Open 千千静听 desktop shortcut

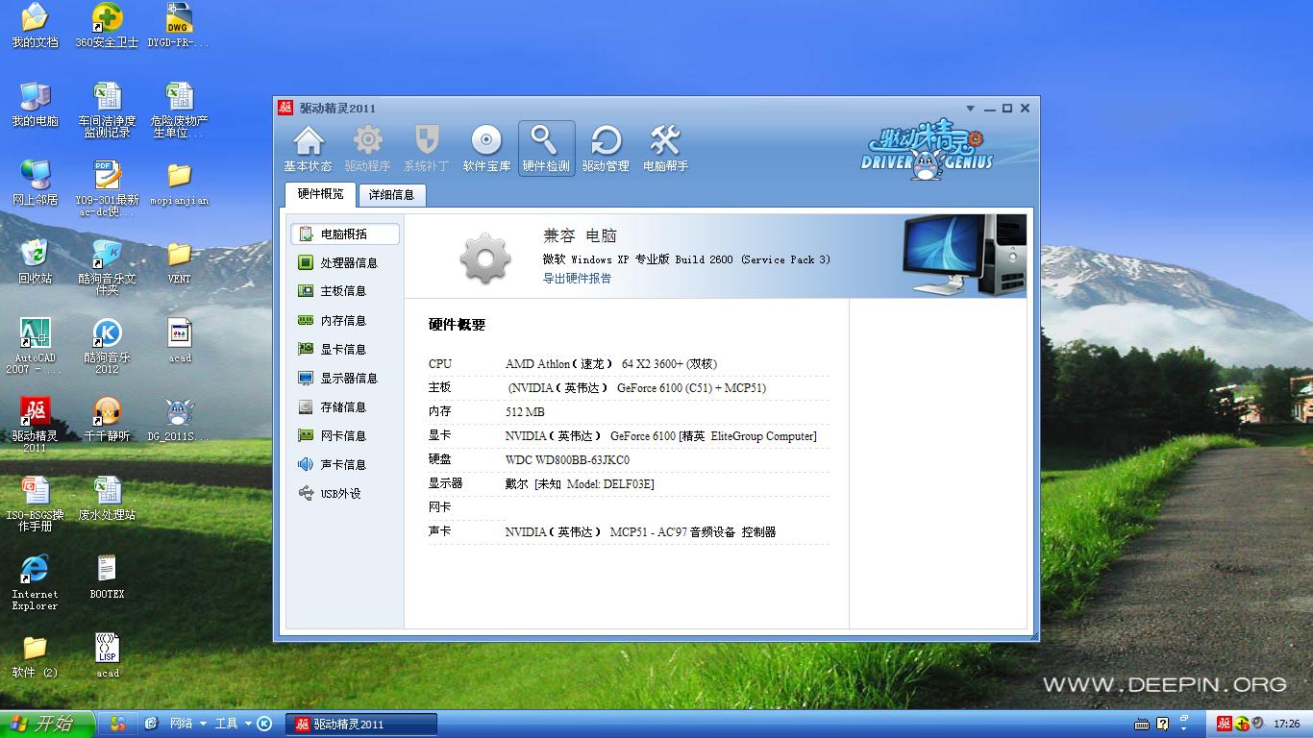pos(107,420)
